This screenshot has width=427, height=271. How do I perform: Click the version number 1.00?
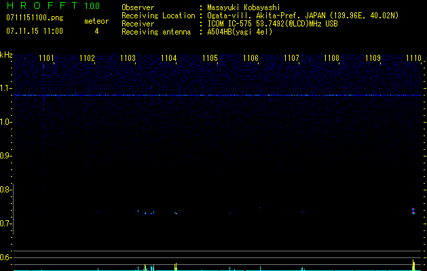(x=92, y=6)
